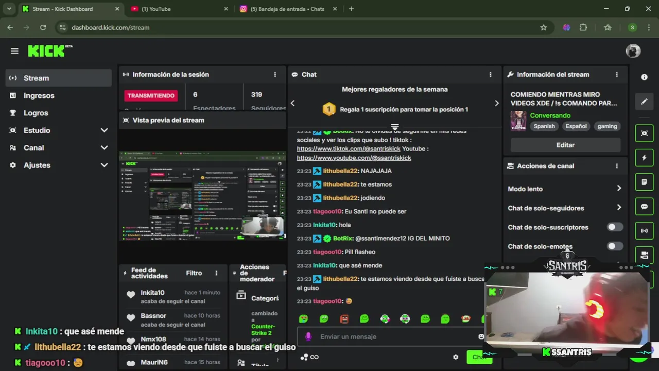Open the Filtro activity feed filter
Screen dimensions: 659x371
click(x=194, y=273)
